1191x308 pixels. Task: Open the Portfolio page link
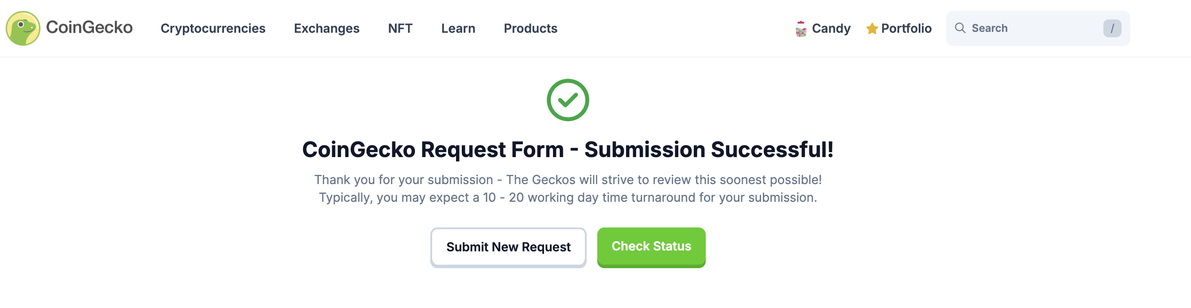pyautogui.click(x=906, y=29)
